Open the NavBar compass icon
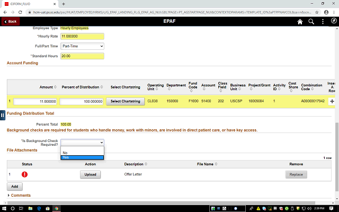The image size is (339, 212). 334,21
